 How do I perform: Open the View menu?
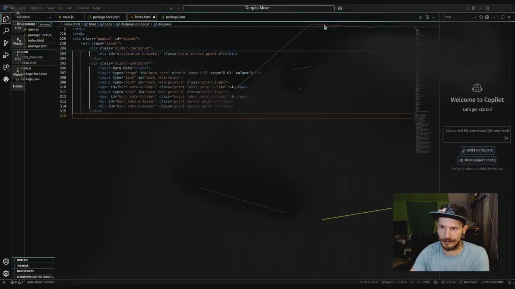[51, 8]
